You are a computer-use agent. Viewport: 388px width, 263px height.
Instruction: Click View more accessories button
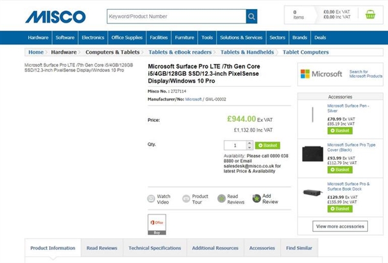(x=339, y=226)
